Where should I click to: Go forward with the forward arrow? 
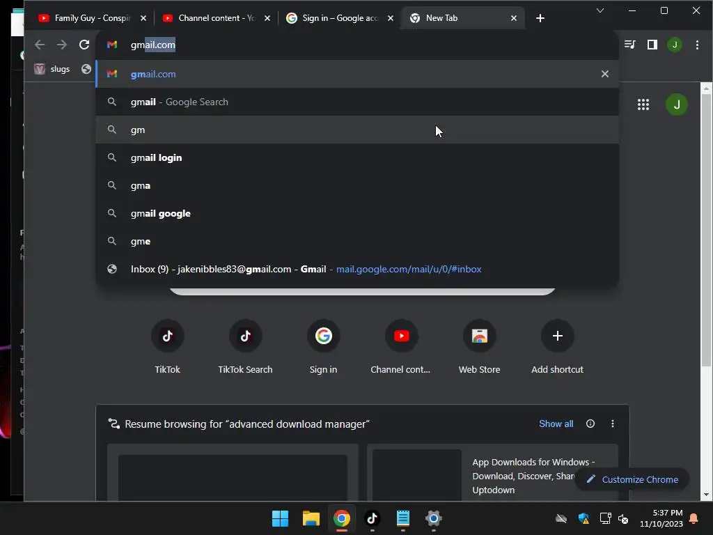pos(62,45)
